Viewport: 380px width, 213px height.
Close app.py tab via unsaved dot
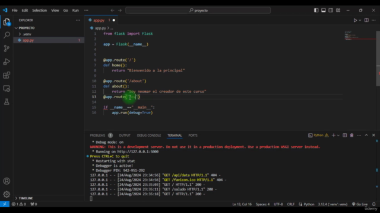pyautogui.click(x=113, y=20)
